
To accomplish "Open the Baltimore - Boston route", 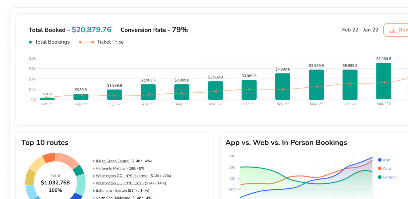I will [x=111, y=190].
